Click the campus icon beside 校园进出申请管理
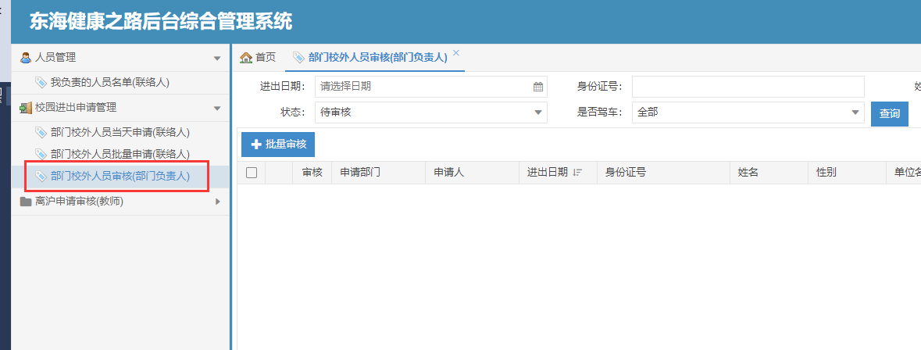 [x=26, y=108]
